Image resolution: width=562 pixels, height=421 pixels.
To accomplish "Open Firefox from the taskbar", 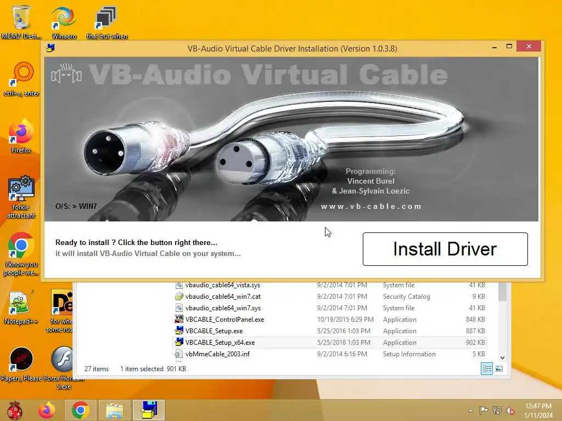I will (47, 410).
